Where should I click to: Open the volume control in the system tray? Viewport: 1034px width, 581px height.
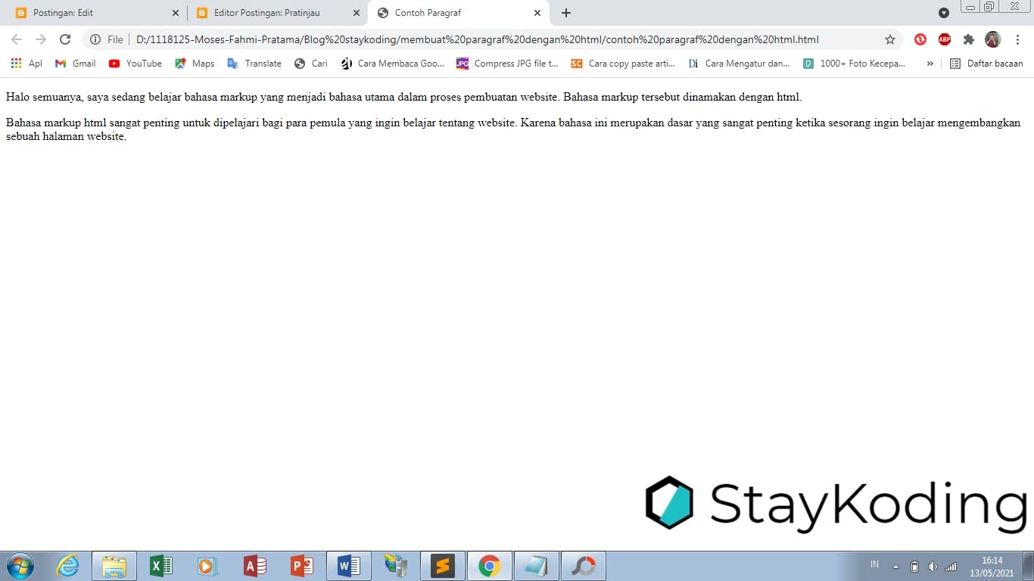933,565
